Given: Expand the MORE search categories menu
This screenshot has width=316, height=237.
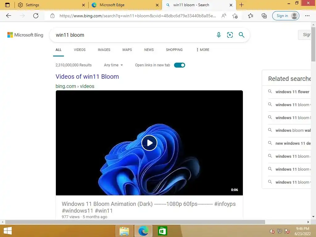Looking at the screenshot, I should pyautogui.click(x=203, y=50).
